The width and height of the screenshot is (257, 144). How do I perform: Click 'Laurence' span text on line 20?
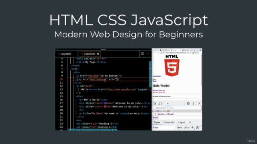(134, 114)
